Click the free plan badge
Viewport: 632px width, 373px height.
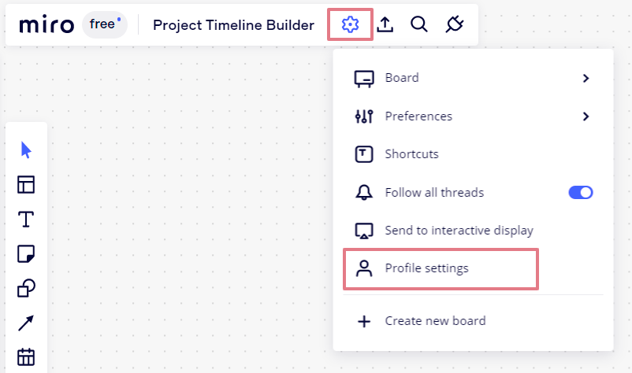click(104, 24)
